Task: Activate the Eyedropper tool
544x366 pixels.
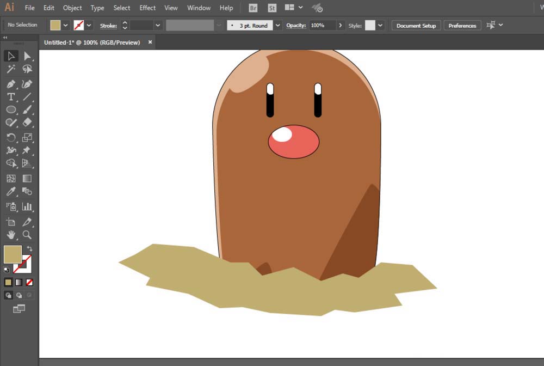Action: pyautogui.click(x=11, y=192)
